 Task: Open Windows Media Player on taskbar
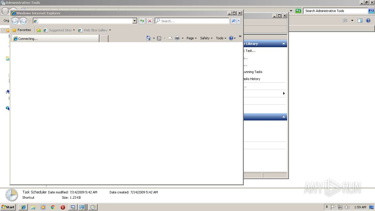point(43,207)
